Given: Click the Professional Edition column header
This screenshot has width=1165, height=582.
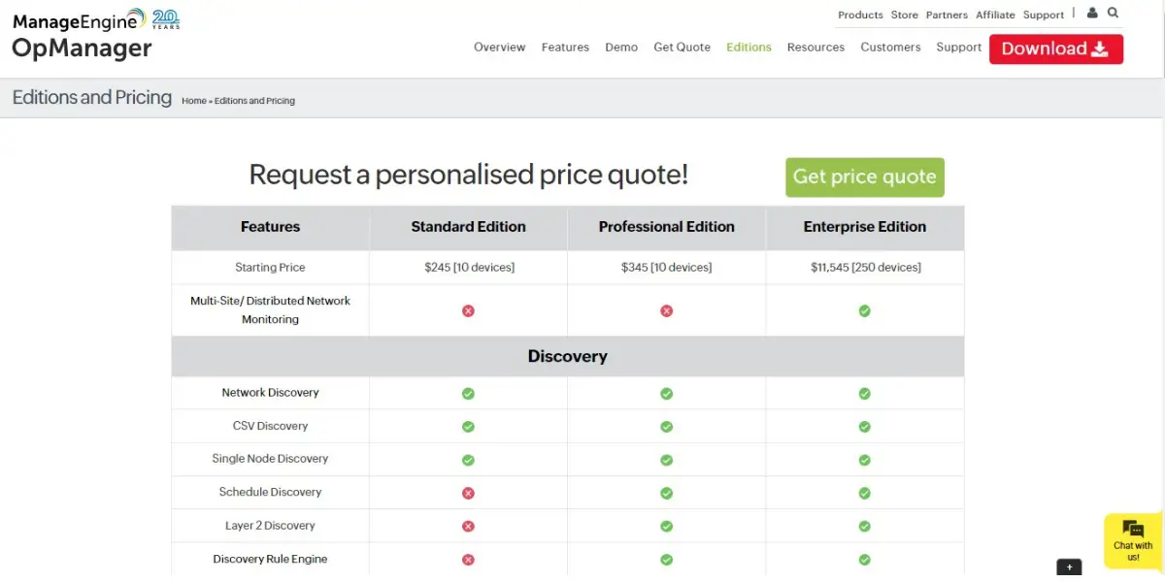Looking at the screenshot, I should coord(666,227).
